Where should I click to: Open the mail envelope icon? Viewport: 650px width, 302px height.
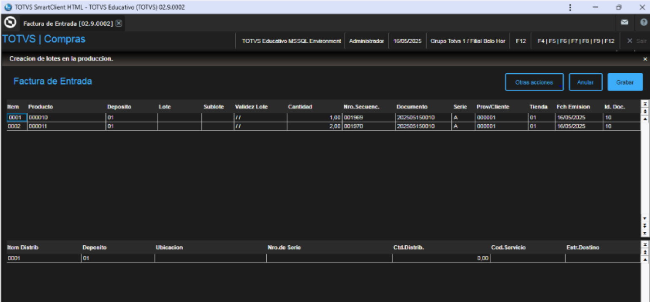(624, 22)
